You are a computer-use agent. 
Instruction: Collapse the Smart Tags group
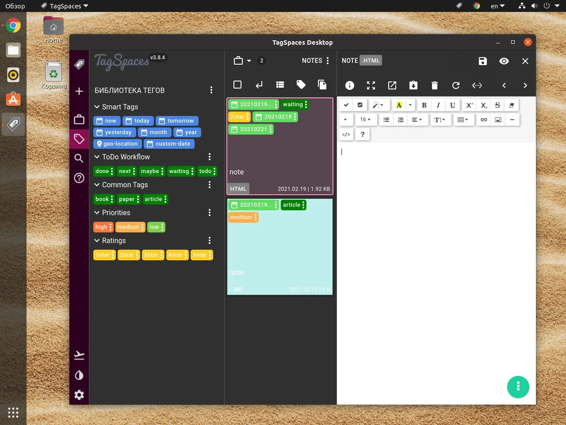[97, 107]
